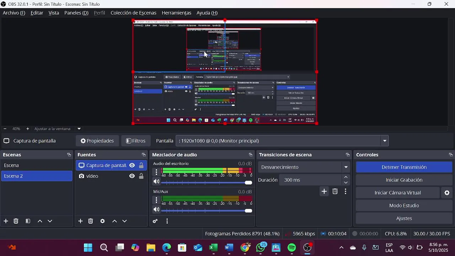This screenshot has height=256, width=455.
Task: Select scene Escena in list
Action: [37, 165]
